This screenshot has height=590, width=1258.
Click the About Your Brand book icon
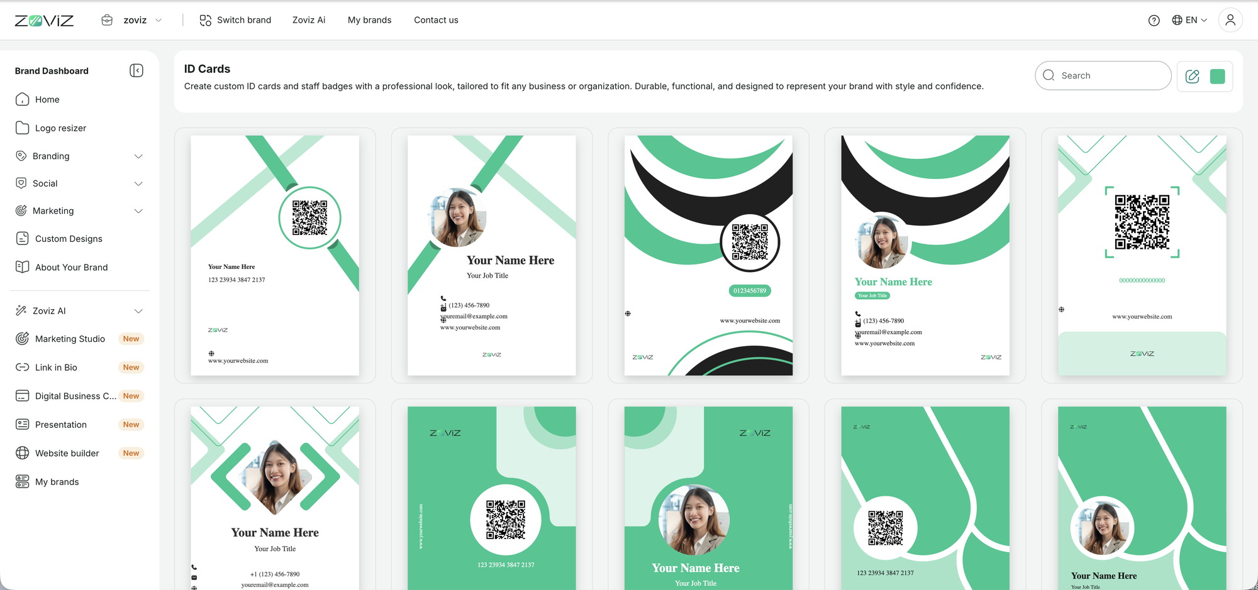(22, 266)
